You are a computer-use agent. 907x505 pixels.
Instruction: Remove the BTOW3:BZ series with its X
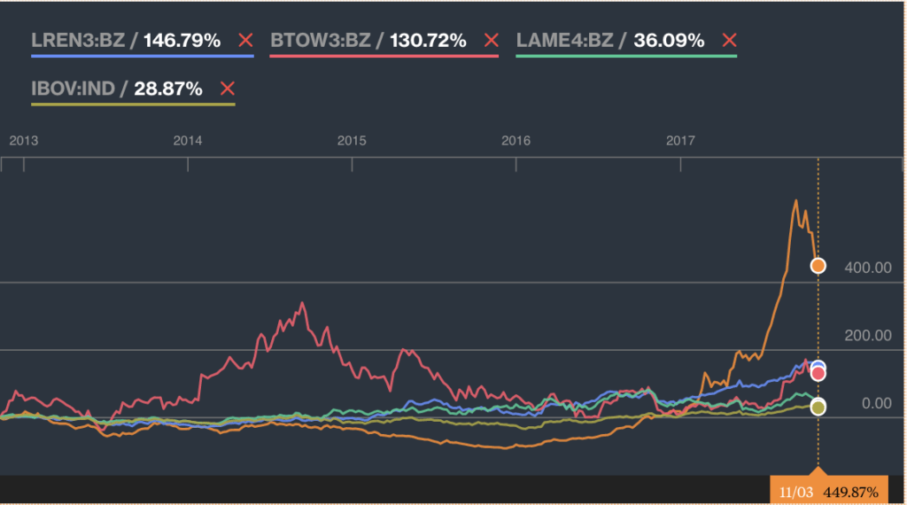pos(490,41)
